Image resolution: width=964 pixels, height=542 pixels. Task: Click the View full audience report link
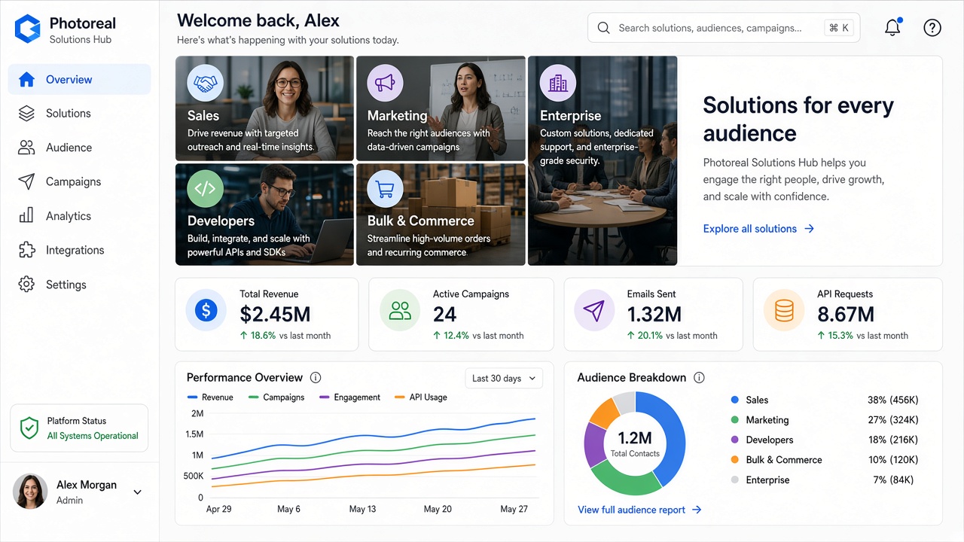[x=639, y=510]
